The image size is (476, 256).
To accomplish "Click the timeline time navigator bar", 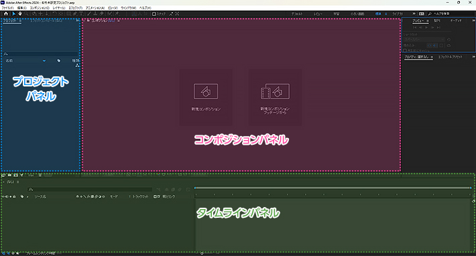I will point(333,188).
